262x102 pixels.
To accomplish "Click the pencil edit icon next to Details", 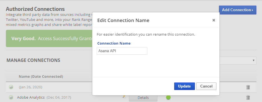I will [x=124, y=96].
